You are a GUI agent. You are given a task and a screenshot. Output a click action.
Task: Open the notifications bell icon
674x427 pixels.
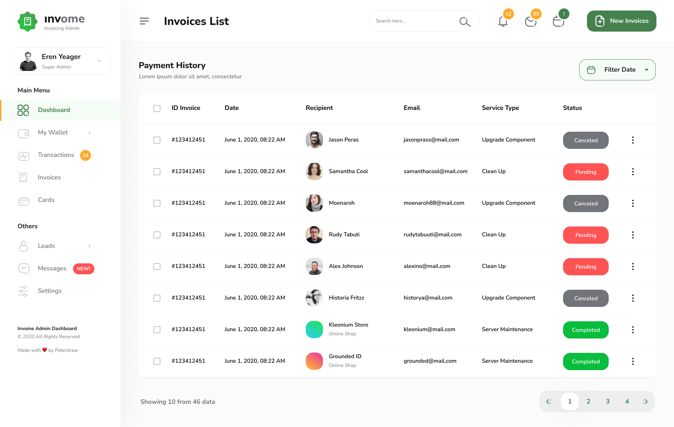click(x=503, y=21)
